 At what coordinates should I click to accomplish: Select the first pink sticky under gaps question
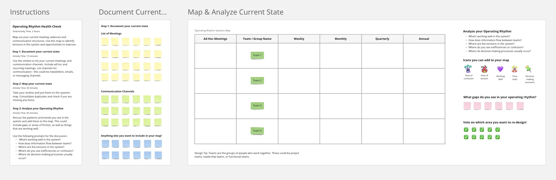pos(467,106)
